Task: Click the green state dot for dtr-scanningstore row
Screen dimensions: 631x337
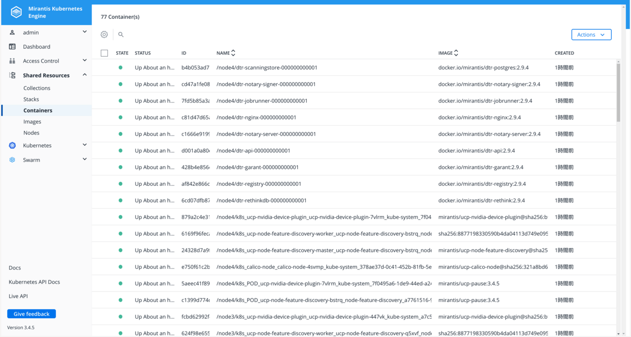Action: coord(120,67)
